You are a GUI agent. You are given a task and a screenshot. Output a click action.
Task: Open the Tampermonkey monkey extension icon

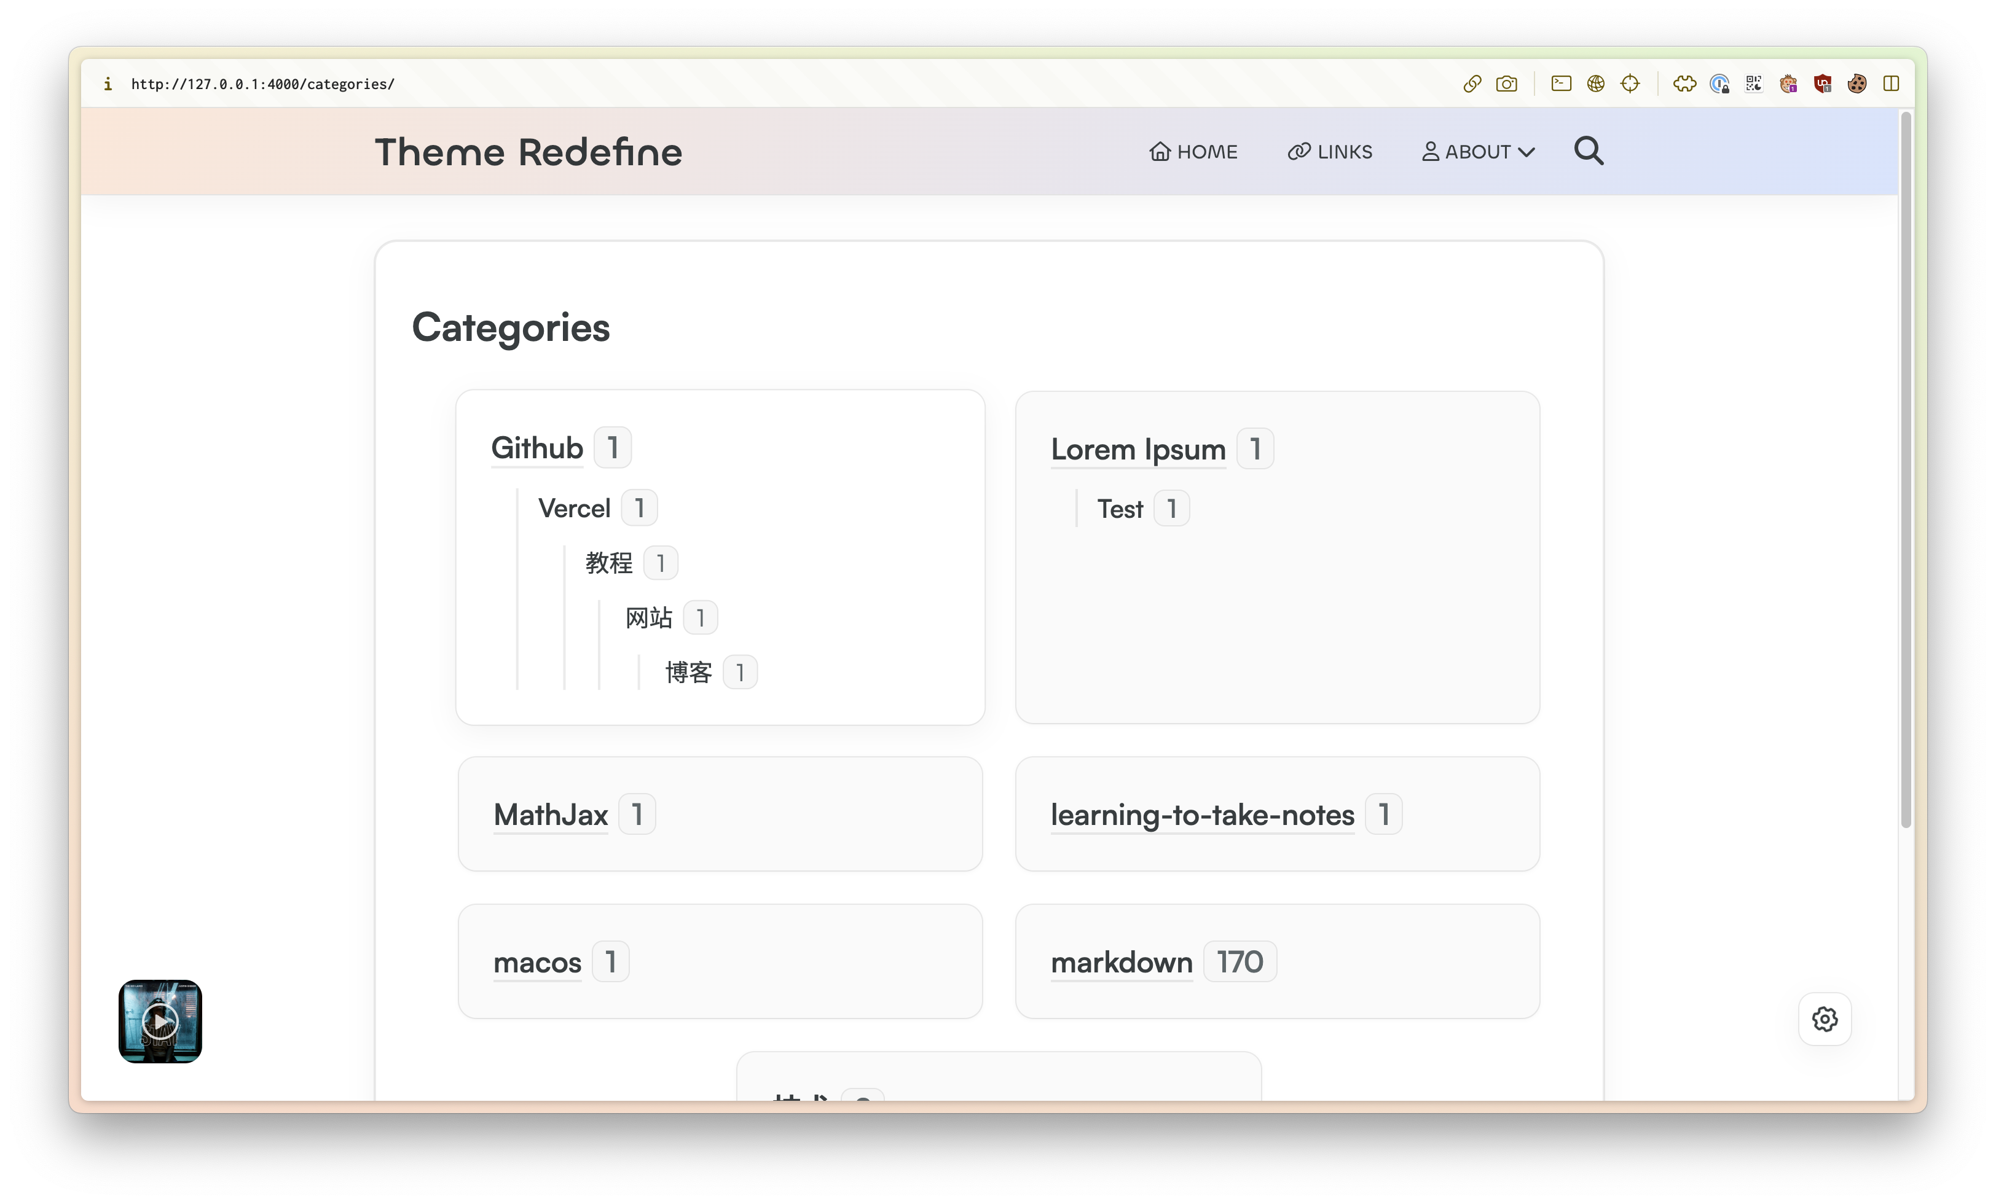[x=1788, y=84]
